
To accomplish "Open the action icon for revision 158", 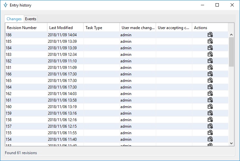I will [210, 120].
